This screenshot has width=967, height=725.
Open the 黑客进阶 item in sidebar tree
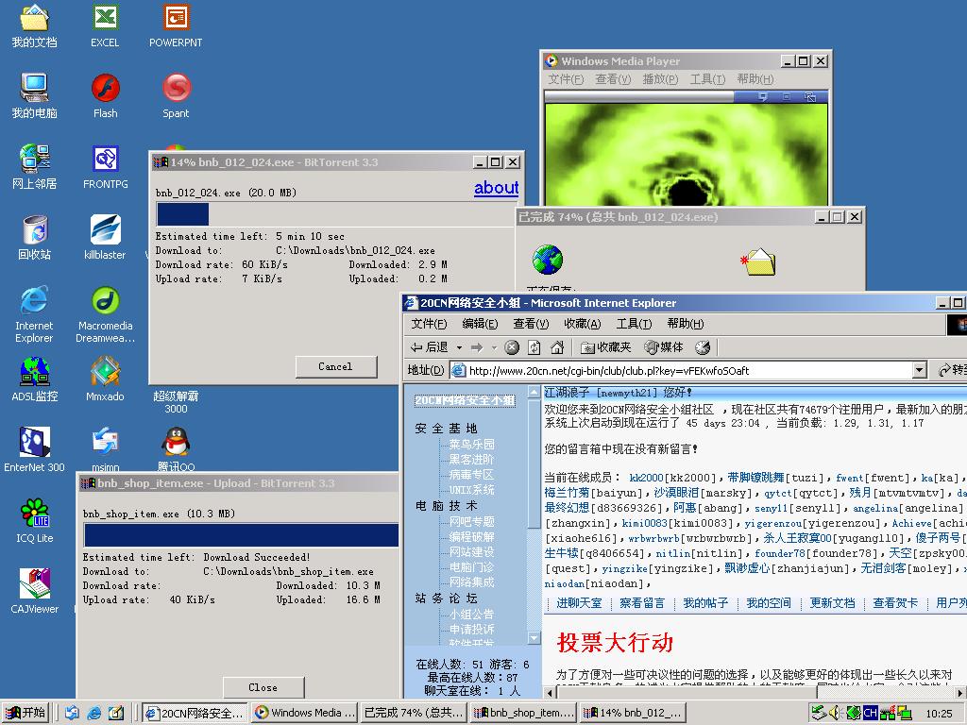coord(472,460)
